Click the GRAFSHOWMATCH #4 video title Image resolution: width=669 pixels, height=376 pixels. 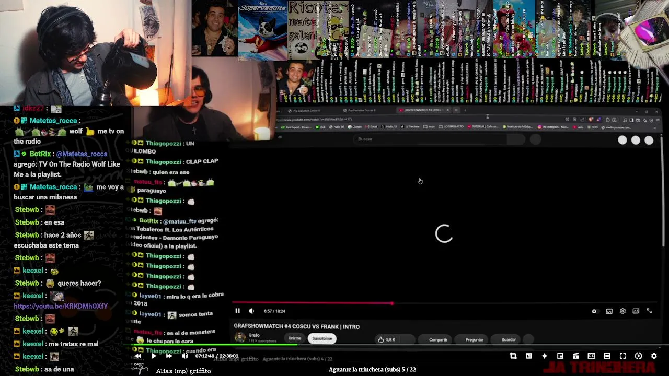click(296, 326)
